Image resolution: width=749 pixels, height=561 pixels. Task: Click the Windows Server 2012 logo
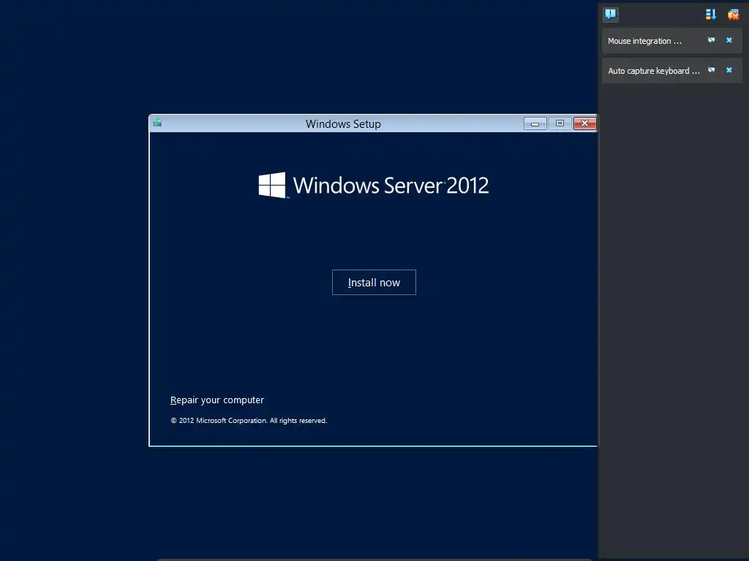click(x=374, y=185)
